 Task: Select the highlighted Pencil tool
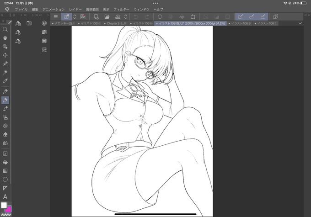click(x=5, y=100)
